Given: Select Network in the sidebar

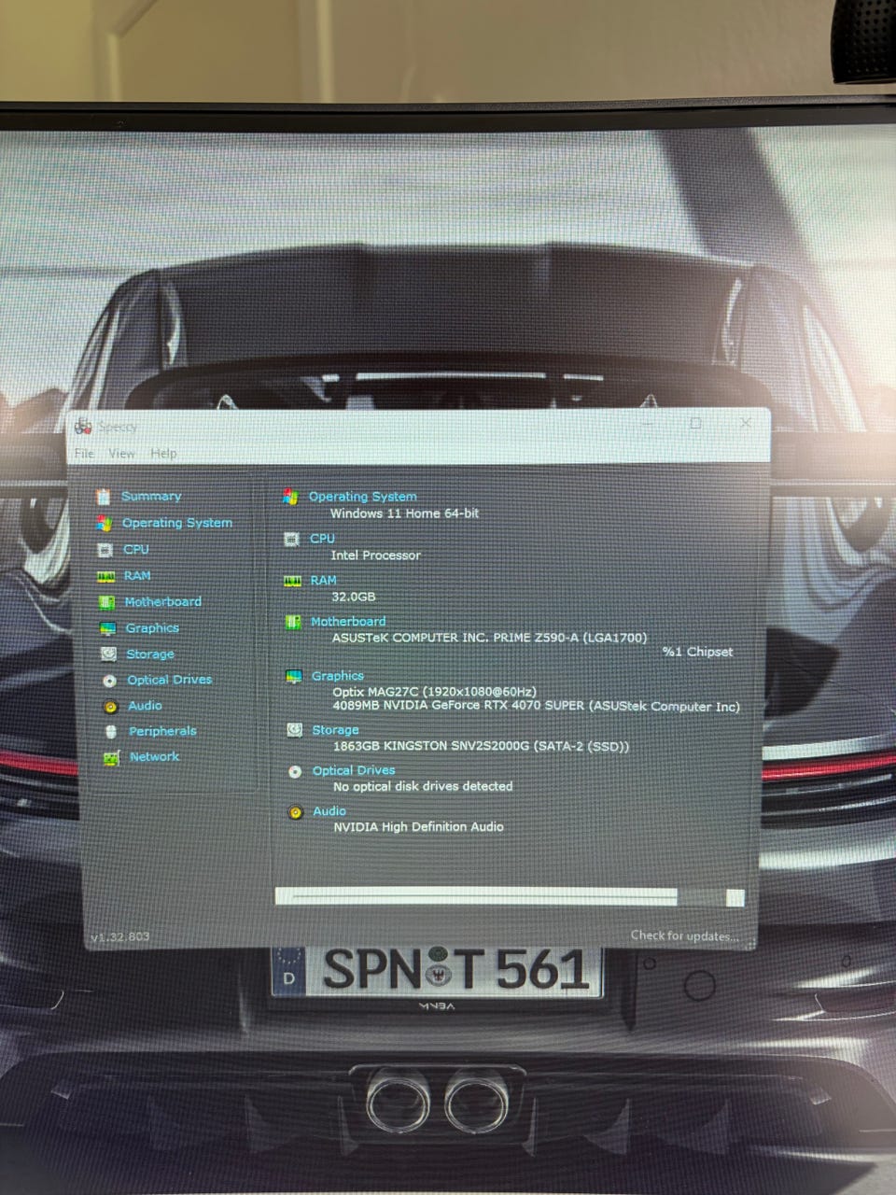Looking at the screenshot, I should 154,756.
